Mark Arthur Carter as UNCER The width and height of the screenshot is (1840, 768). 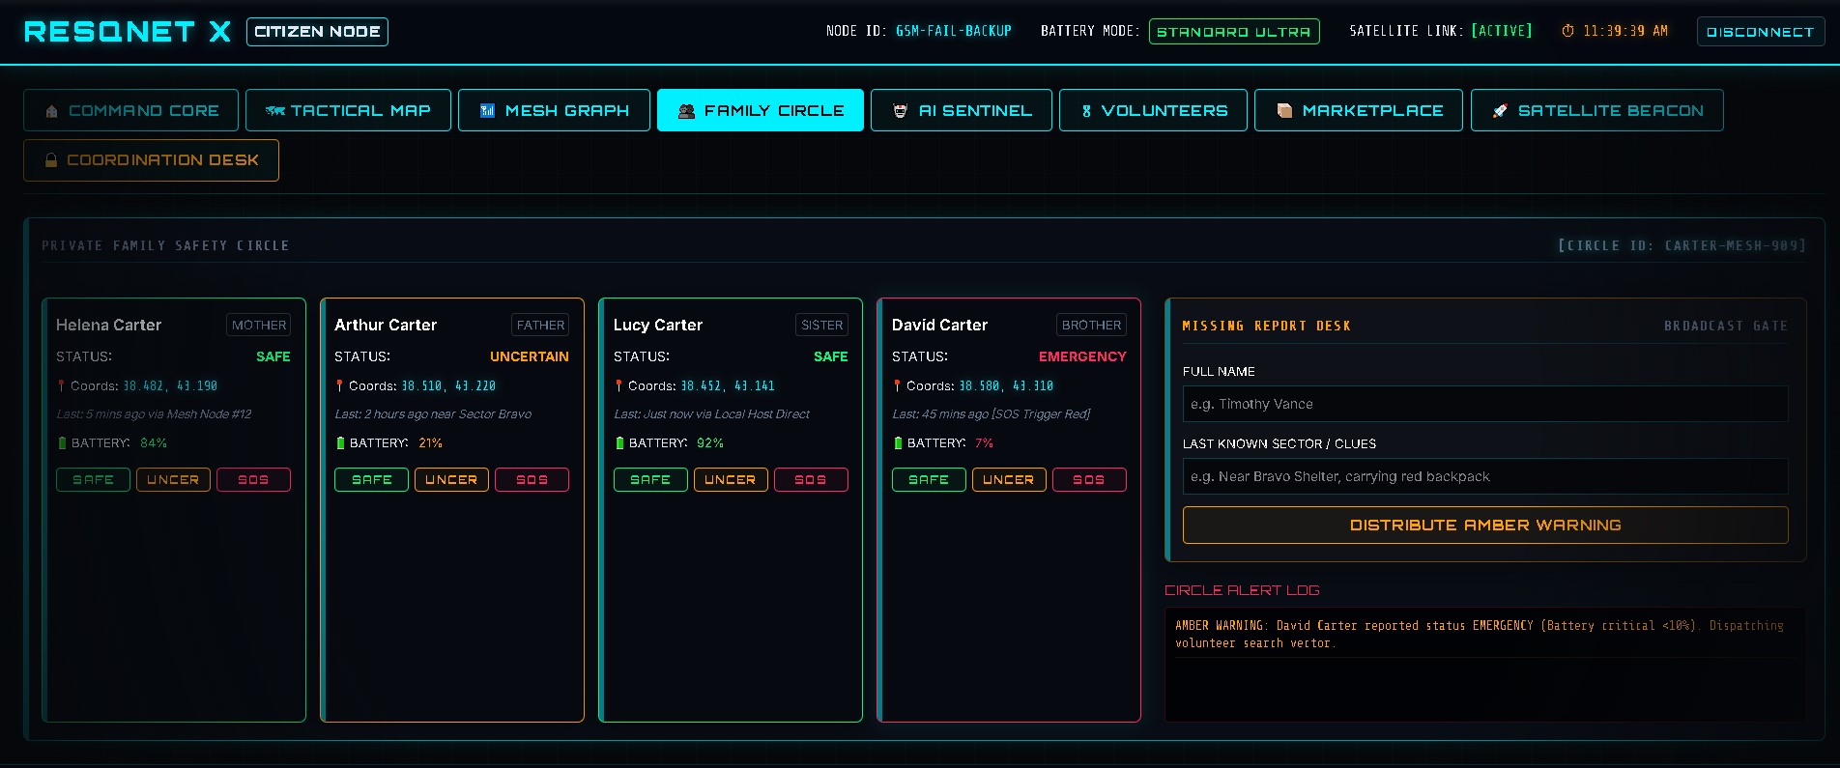click(451, 480)
